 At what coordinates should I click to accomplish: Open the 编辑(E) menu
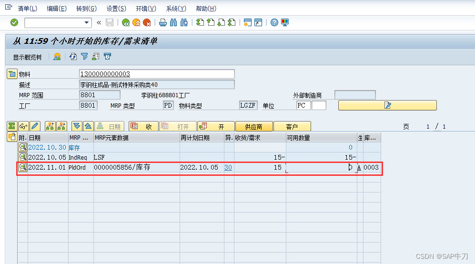click(x=57, y=9)
